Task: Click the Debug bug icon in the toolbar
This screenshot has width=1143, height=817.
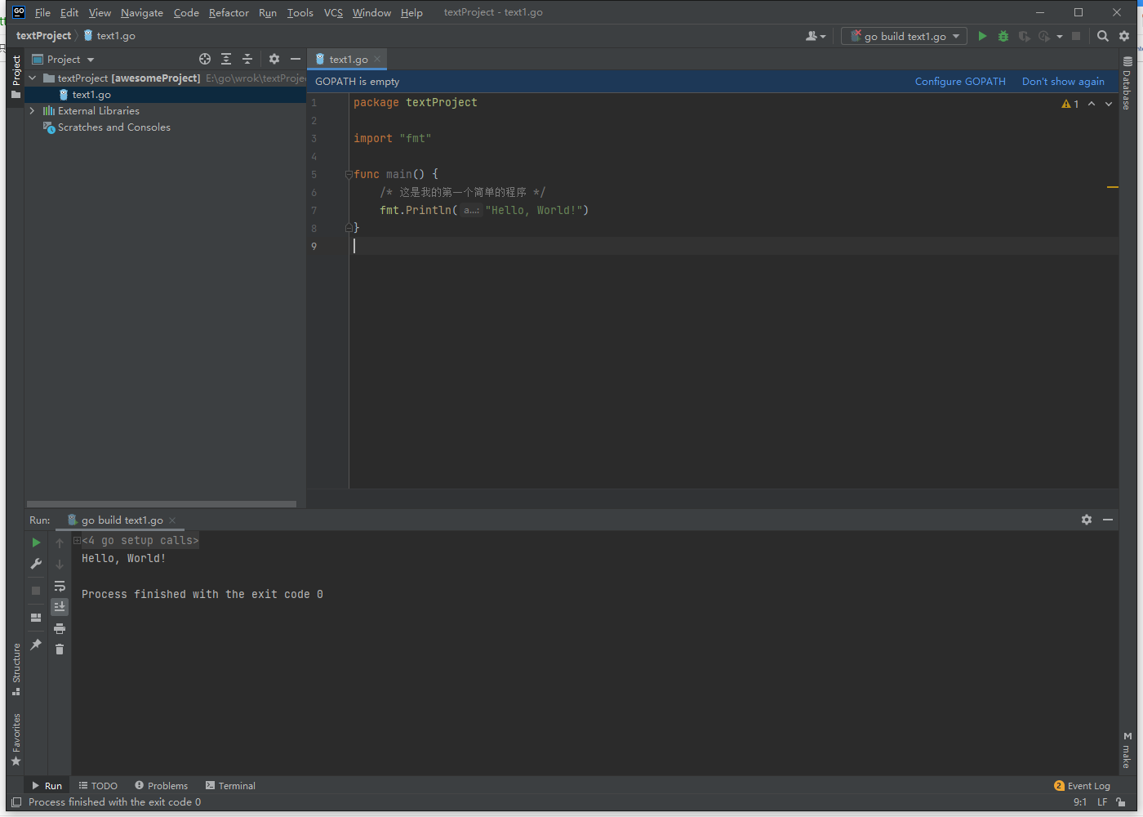Action: 1003,36
